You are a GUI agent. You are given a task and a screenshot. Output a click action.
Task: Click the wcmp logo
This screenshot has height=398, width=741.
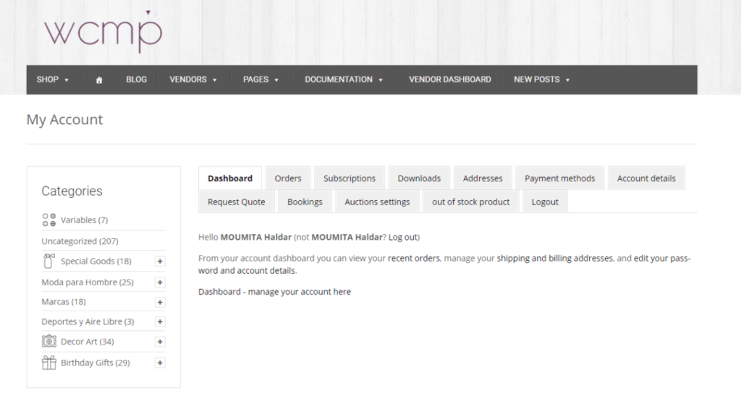click(x=103, y=31)
